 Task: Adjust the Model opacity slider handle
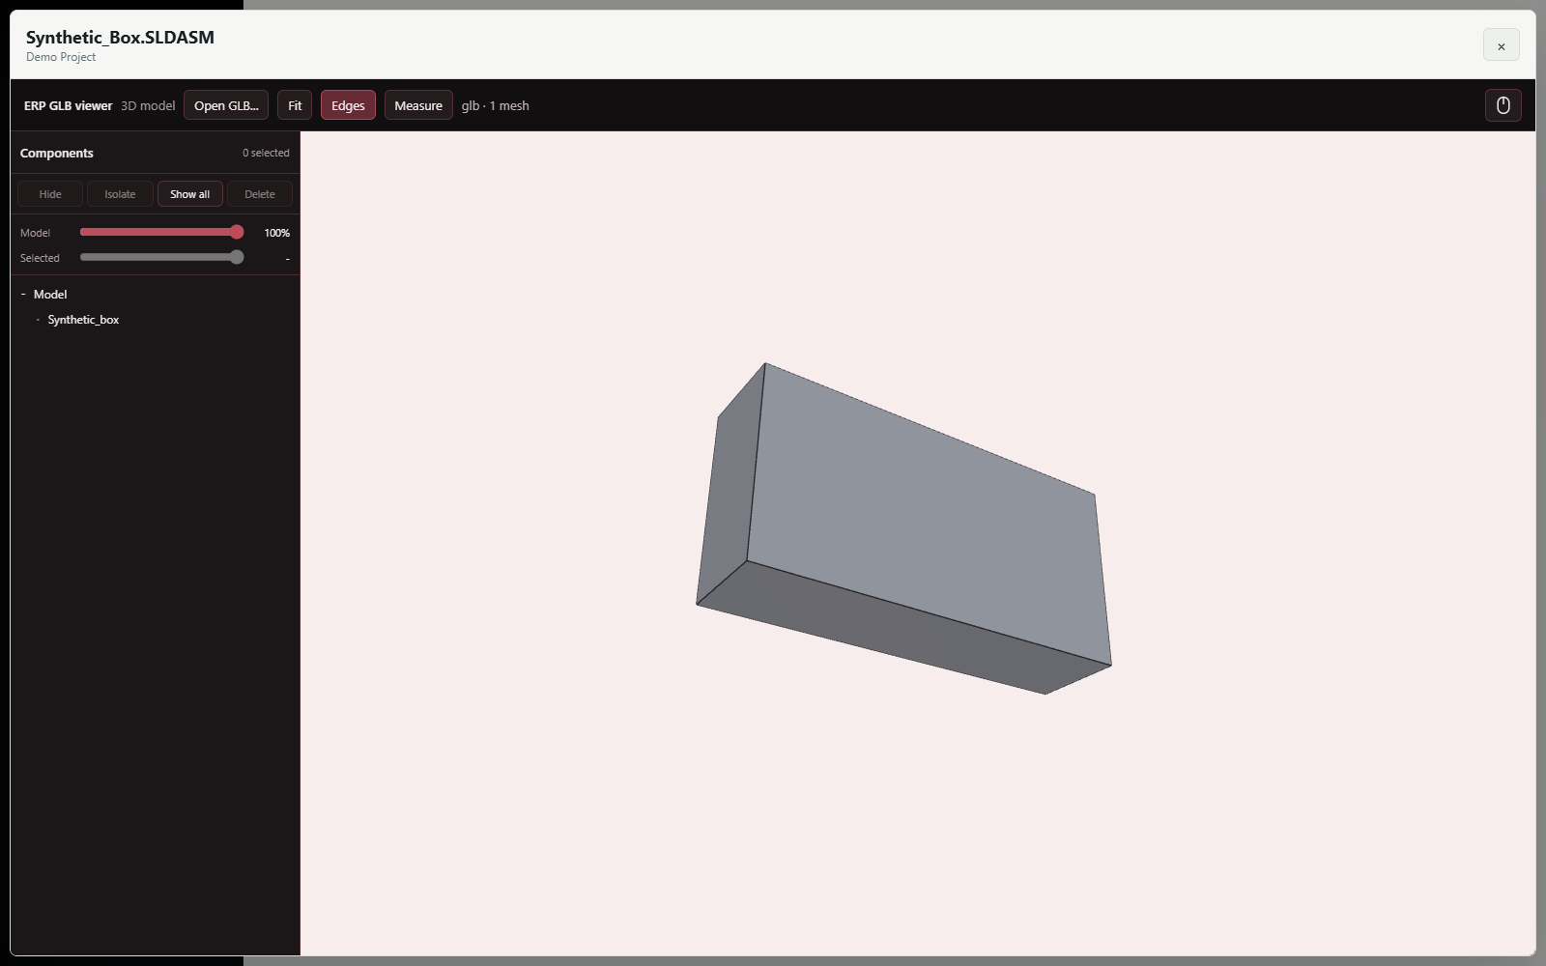tap(237, 232)
